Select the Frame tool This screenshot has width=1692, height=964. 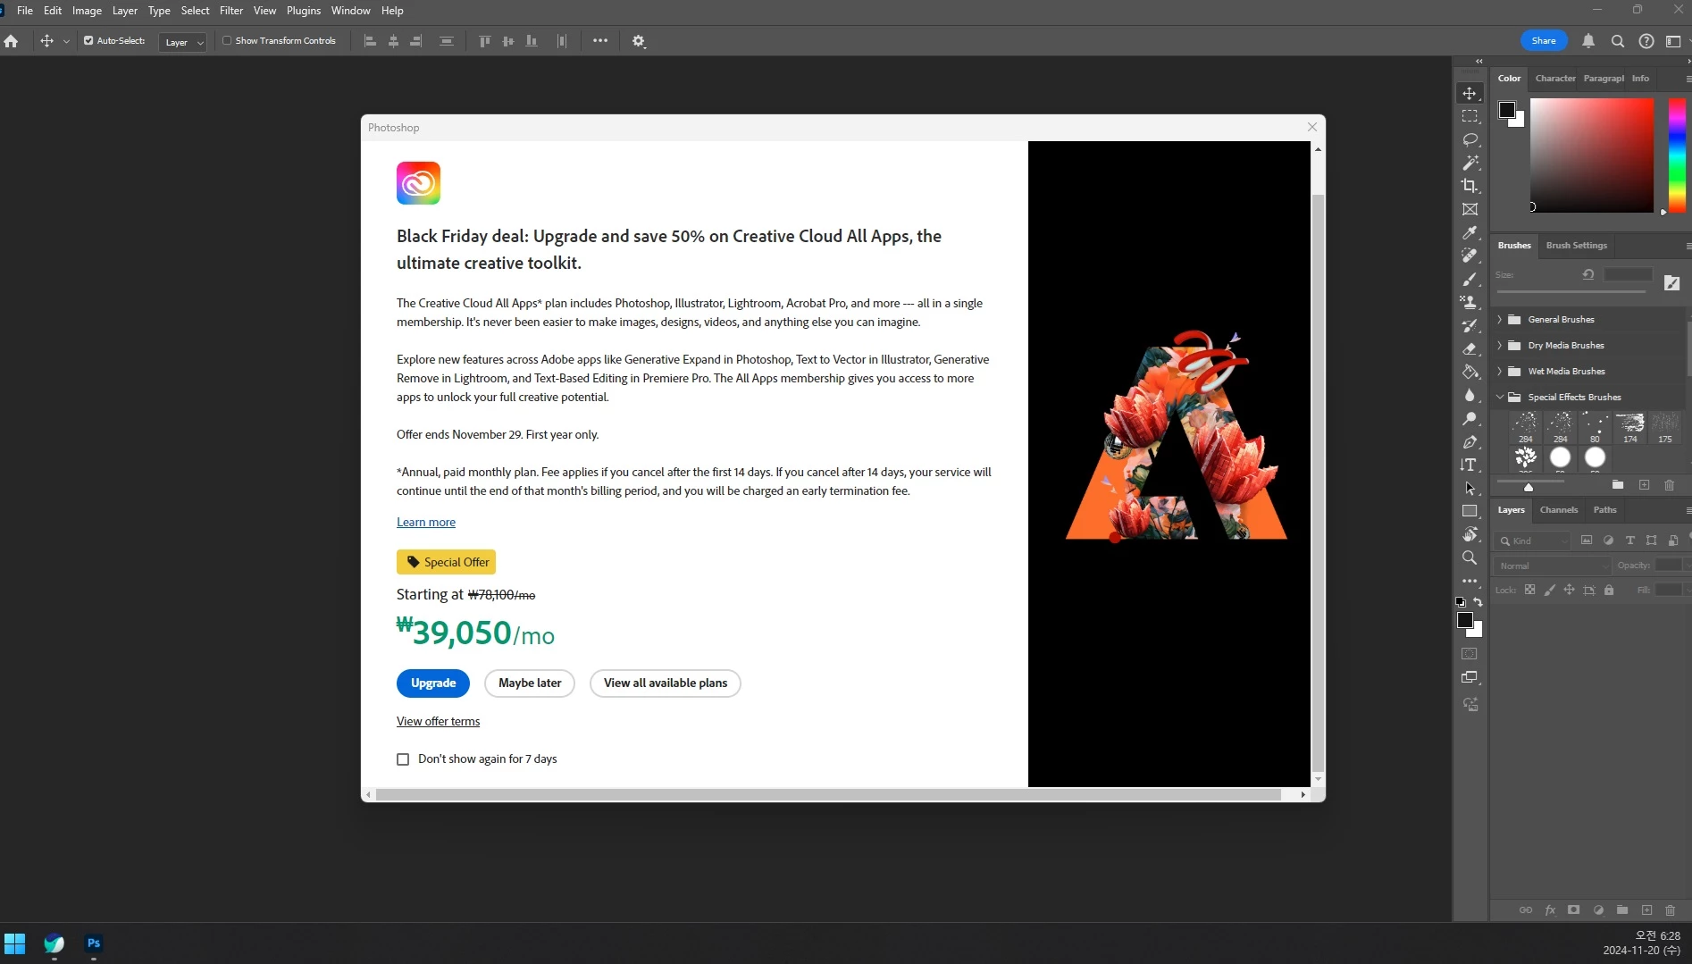point(1470,209)
